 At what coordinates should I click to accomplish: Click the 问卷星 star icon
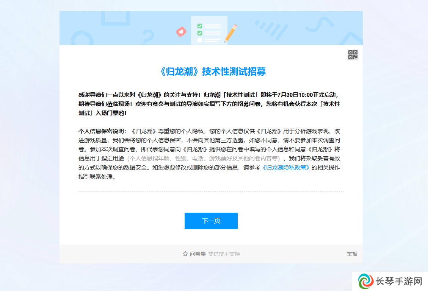point(185,254)
